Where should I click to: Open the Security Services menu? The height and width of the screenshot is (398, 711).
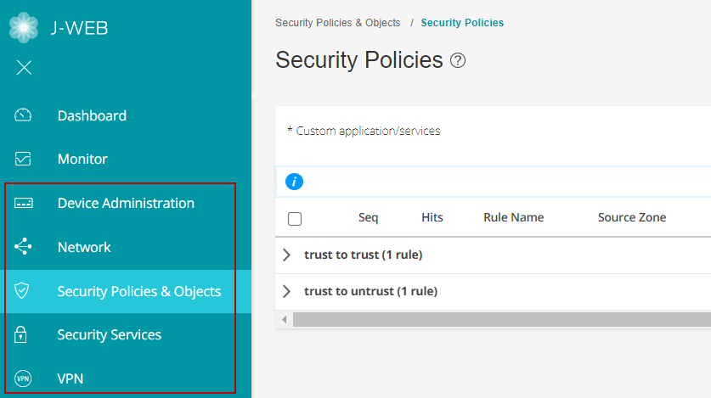point(109,335)
